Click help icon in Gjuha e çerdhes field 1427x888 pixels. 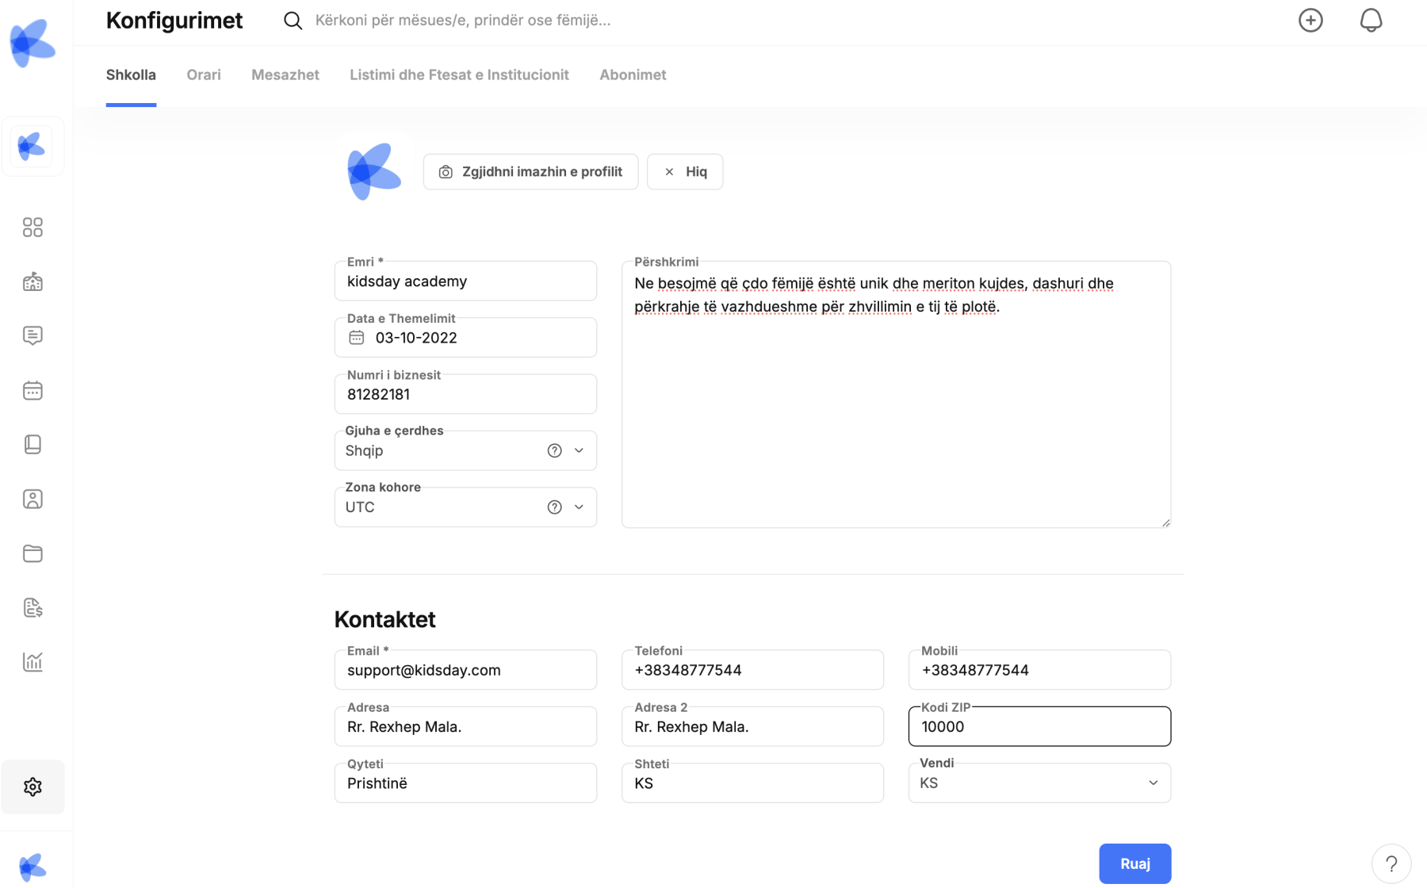coord(554,450)
